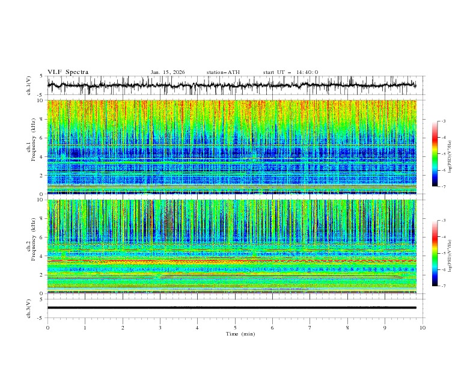The width and height of the screenshot is (476, 368).
Task: Click the 'station=ATH' label
Action: click(223, 72)
